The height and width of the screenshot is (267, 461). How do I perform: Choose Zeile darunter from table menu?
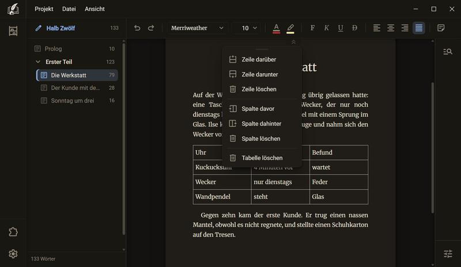coord(262,74)
